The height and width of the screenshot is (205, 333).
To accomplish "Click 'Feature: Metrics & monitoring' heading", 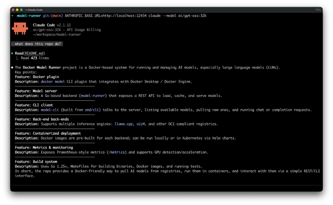I will (x=44, y=147).
